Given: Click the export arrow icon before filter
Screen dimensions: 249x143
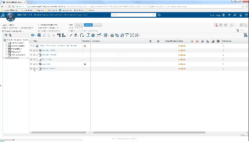Looking at the screenshot, I should click(122, 35).
